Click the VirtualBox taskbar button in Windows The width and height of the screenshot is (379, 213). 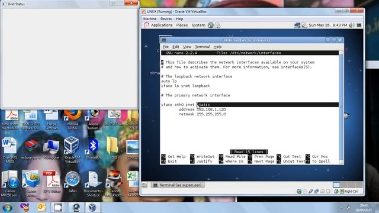[x=92, y=208]
